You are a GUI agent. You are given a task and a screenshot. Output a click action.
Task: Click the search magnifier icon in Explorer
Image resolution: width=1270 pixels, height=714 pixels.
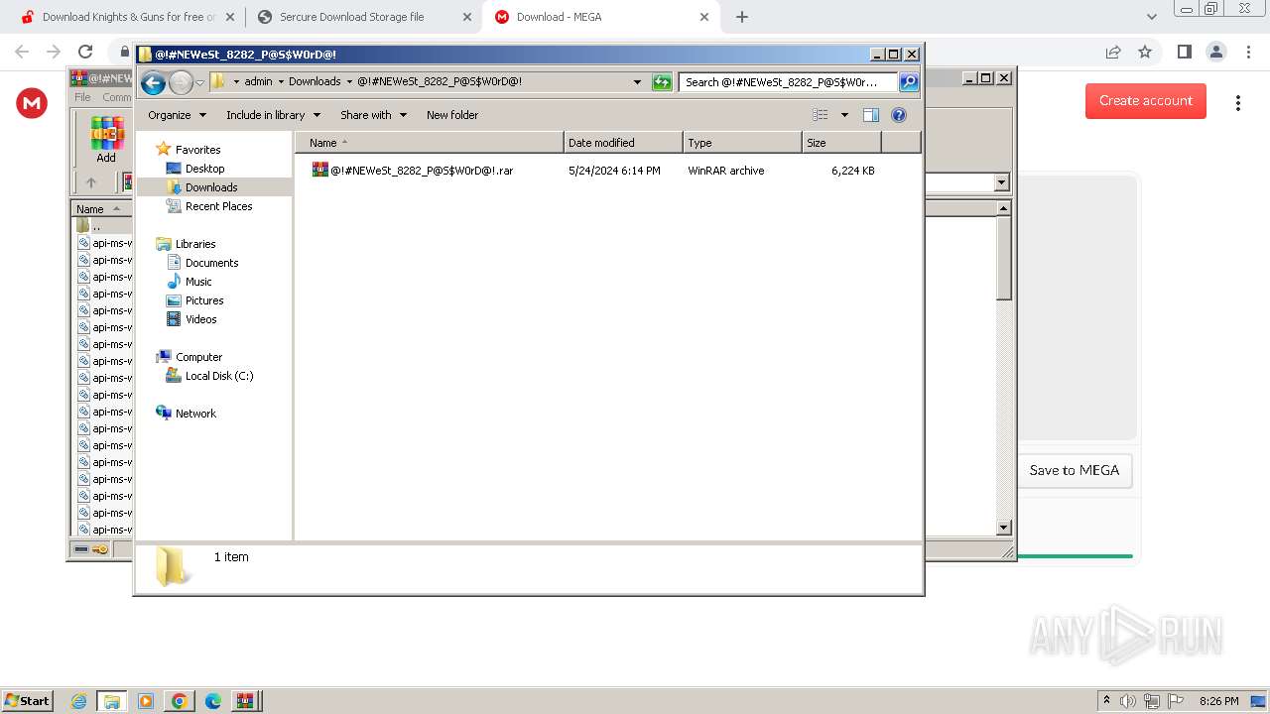(909, 82)
